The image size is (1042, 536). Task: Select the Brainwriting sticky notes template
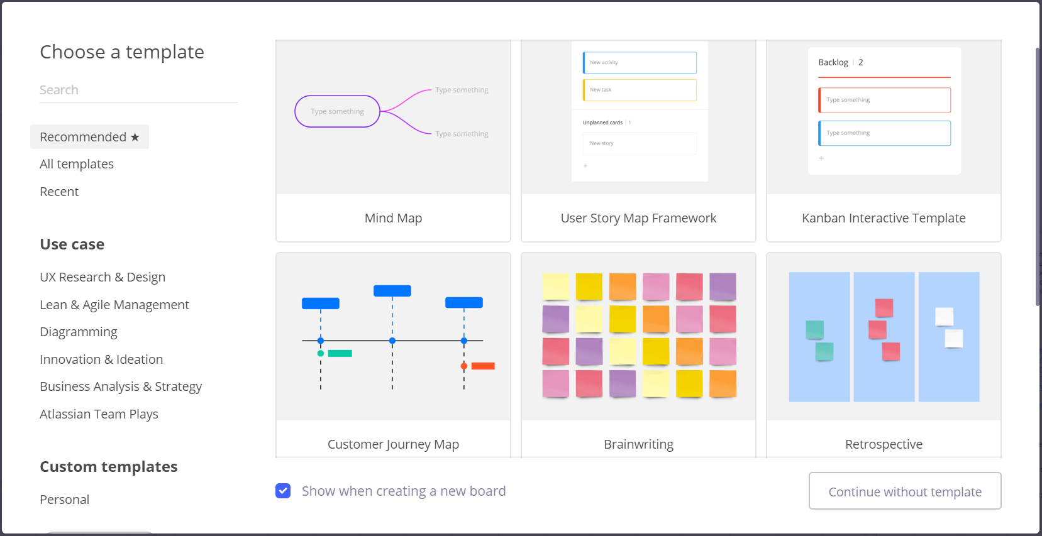[638, 337]
